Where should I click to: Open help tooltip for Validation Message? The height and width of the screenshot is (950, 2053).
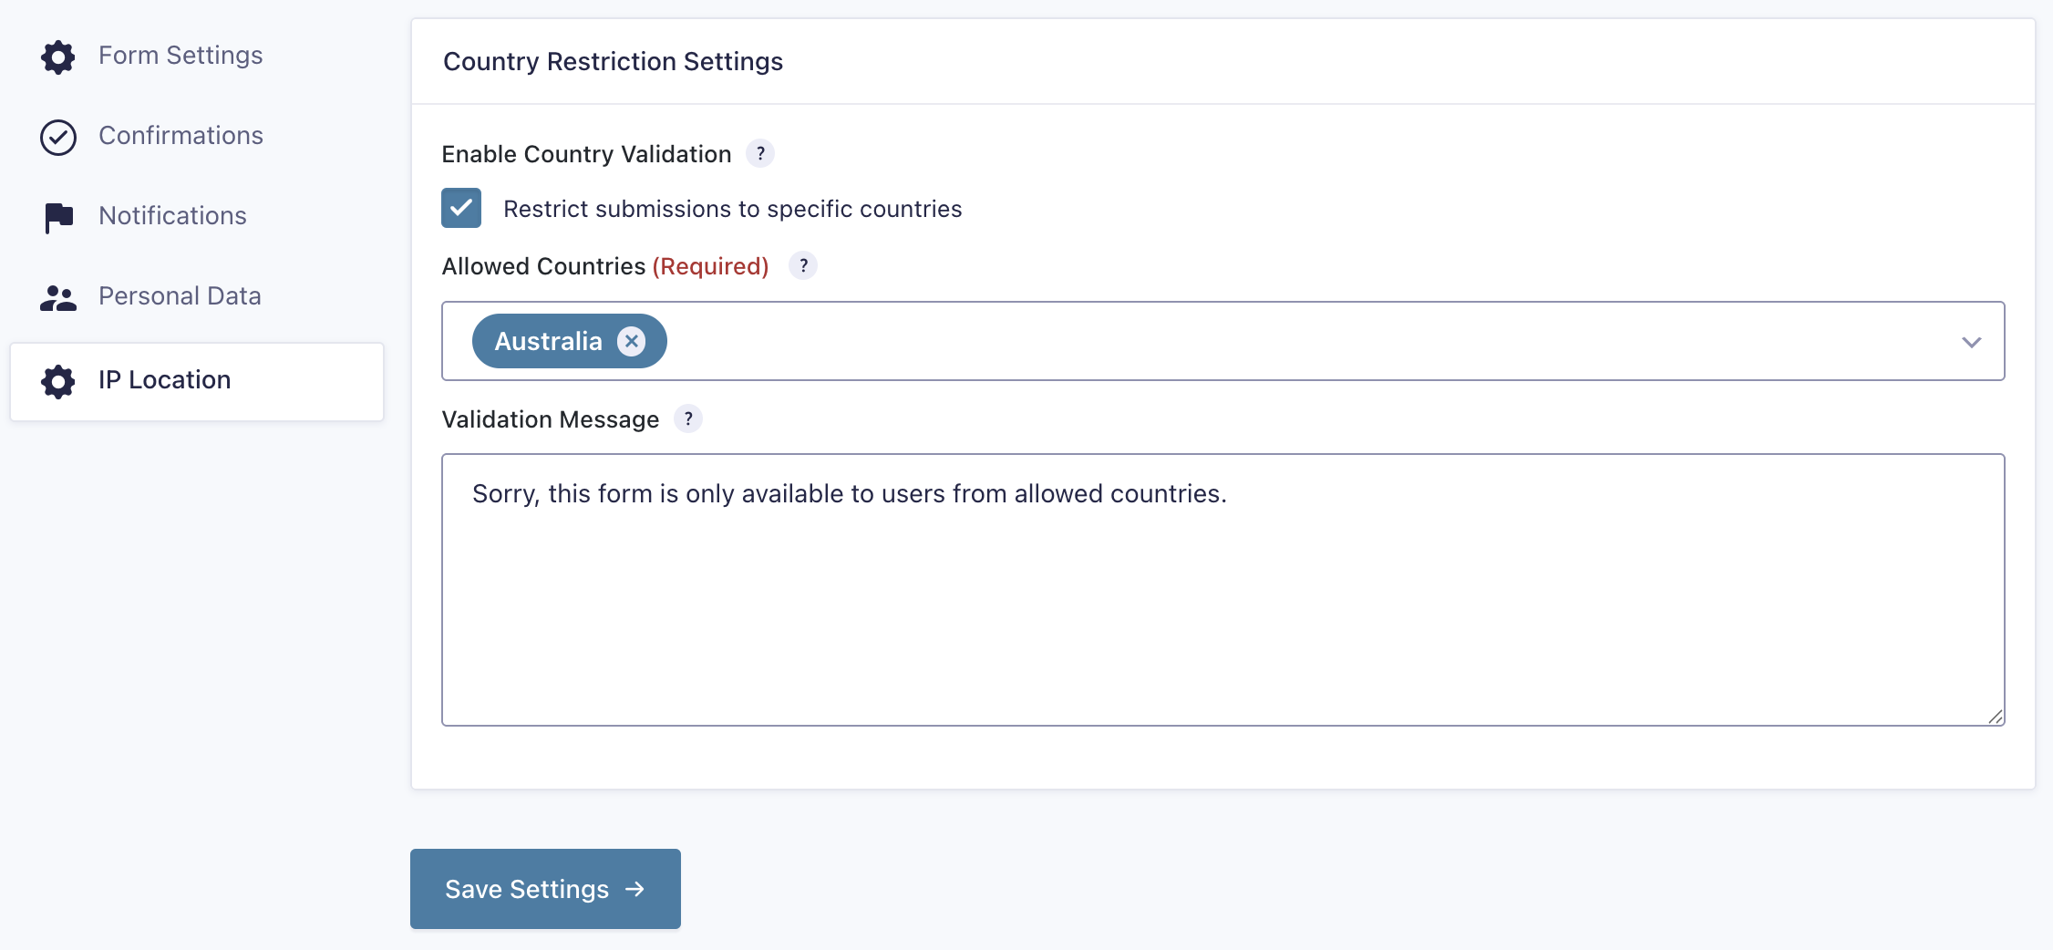[688, 418]
